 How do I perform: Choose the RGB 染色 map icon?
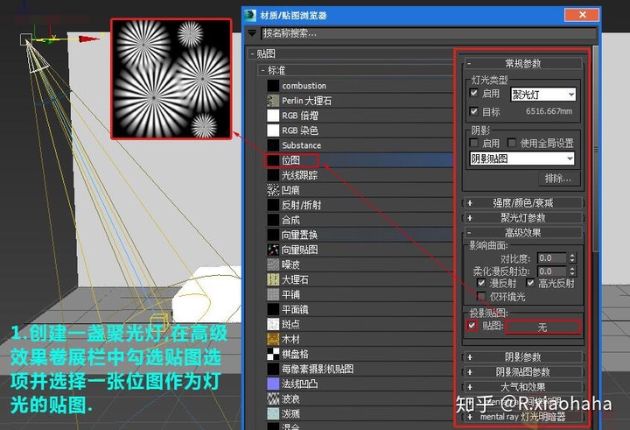(273, 130)
